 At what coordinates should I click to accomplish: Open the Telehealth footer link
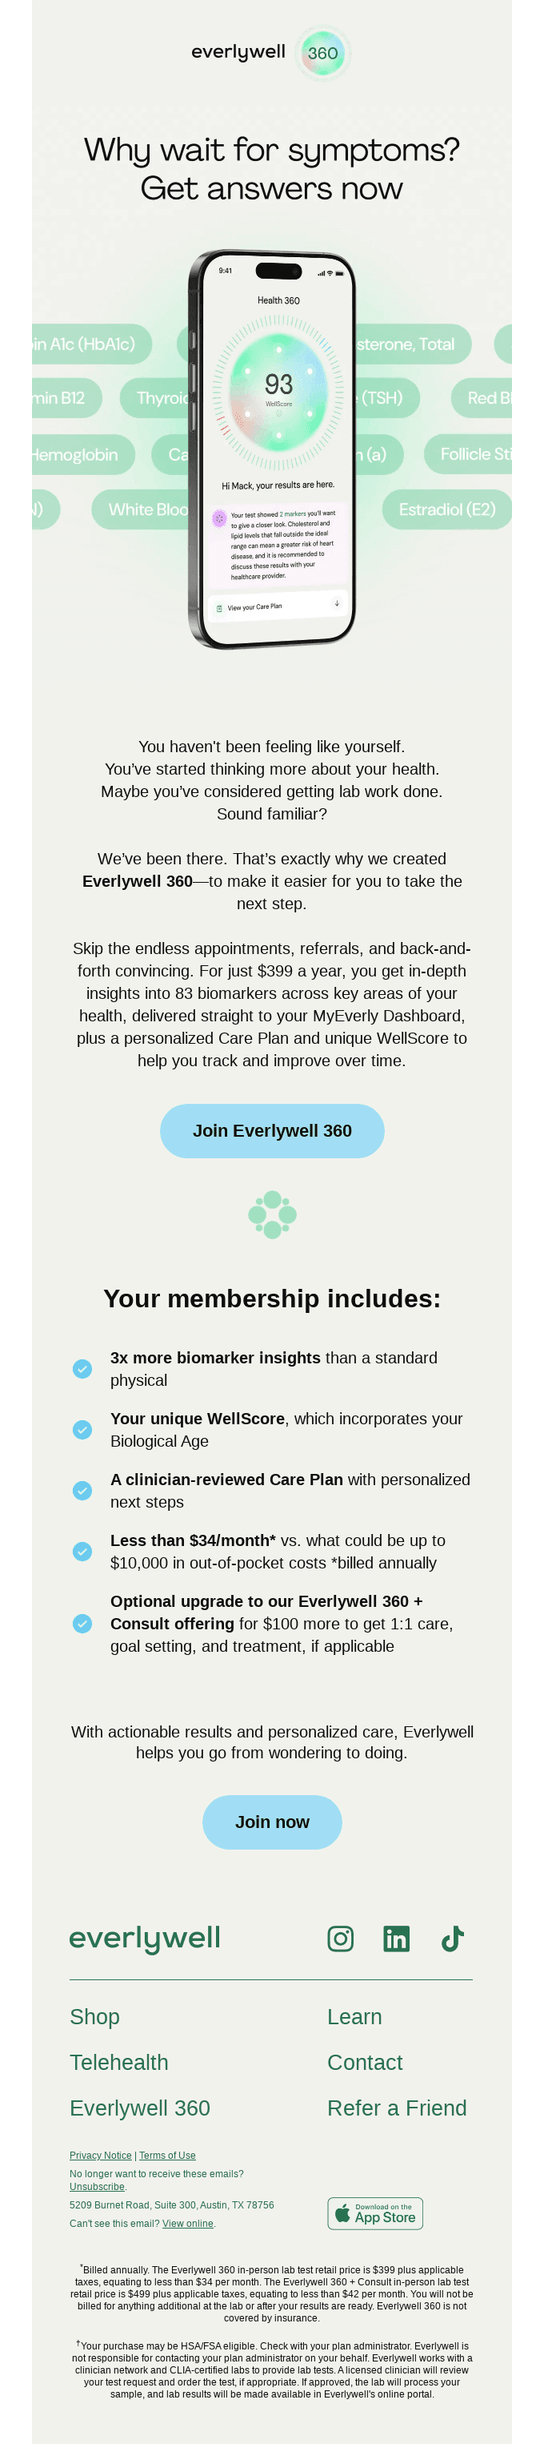[118, 2063]
